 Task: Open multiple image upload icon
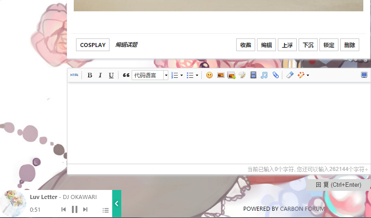(x=231, y=75)
